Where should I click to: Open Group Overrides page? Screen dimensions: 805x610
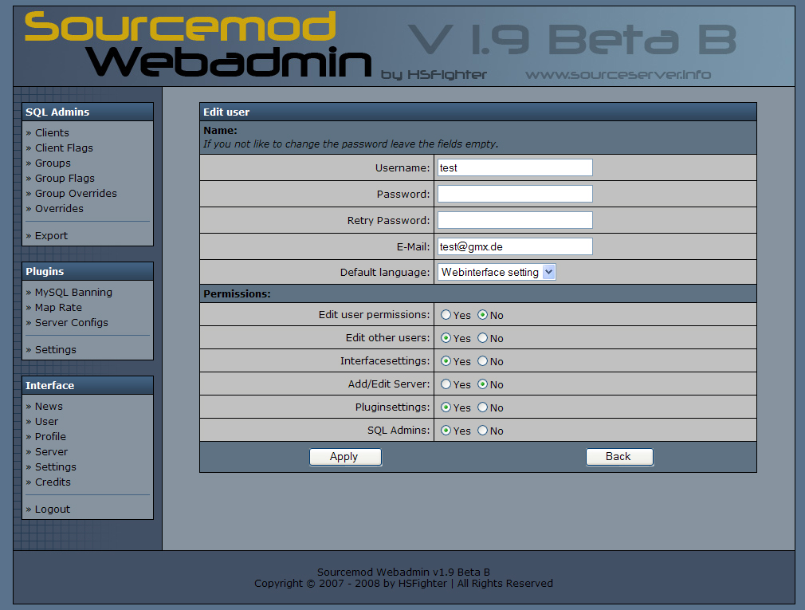click(76, 193)
